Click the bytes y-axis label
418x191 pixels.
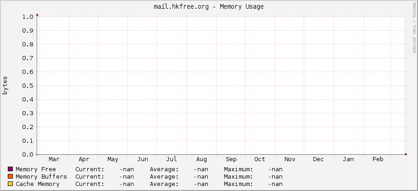(5, 85)
